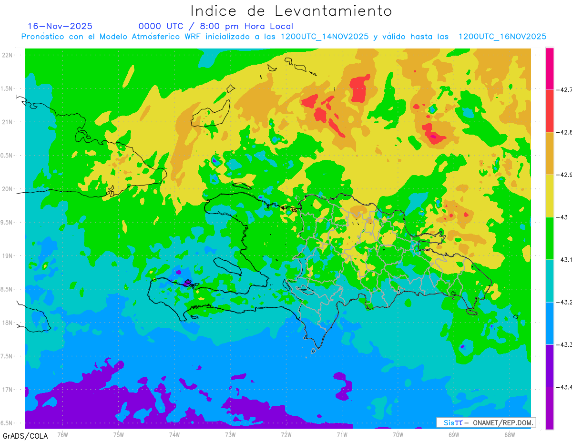Click the longitude label '69W'
This screenshot has height=441, width=572.
[454, 434]
